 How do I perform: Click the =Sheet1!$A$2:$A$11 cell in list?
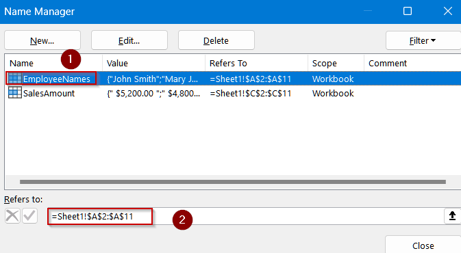pyautogui.click(x=251, y=79)
